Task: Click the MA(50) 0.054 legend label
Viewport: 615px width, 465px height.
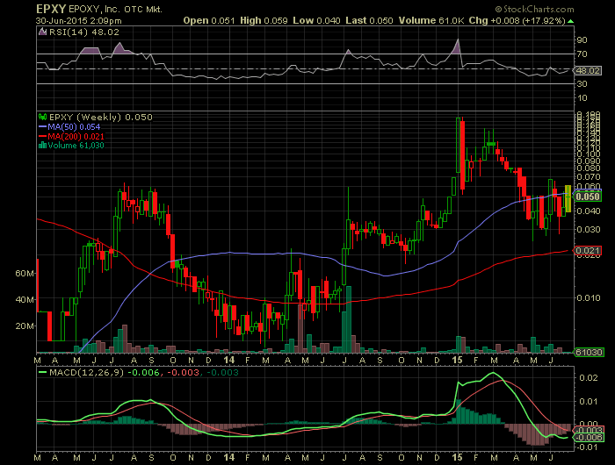Action: click(x=74, y=127)
